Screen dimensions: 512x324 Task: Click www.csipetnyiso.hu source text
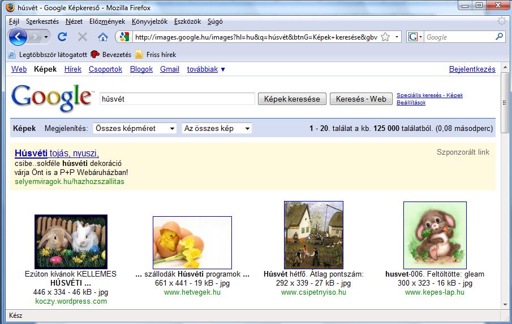(313, 292)
